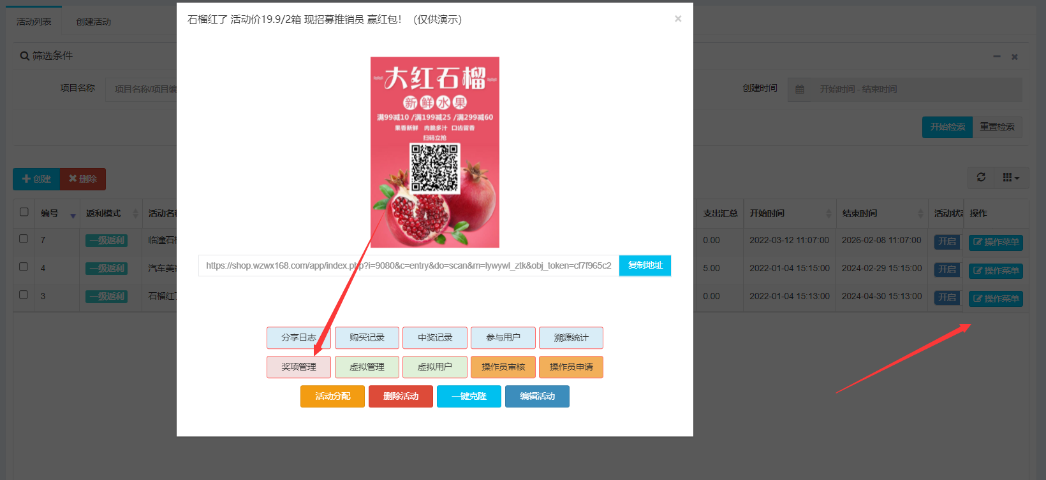Open 溯源统计 statistics
1046x480 pixels.
click(x=571, y=338)
